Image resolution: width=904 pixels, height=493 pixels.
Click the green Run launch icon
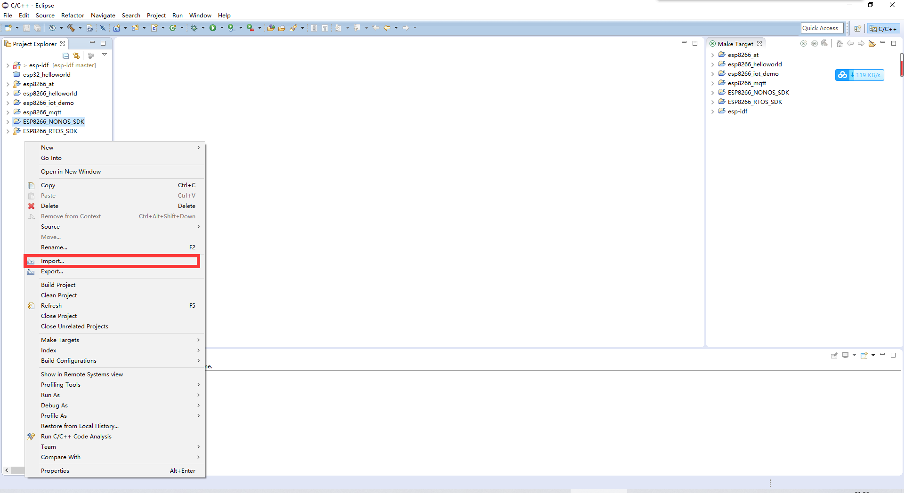pos(213,28)
